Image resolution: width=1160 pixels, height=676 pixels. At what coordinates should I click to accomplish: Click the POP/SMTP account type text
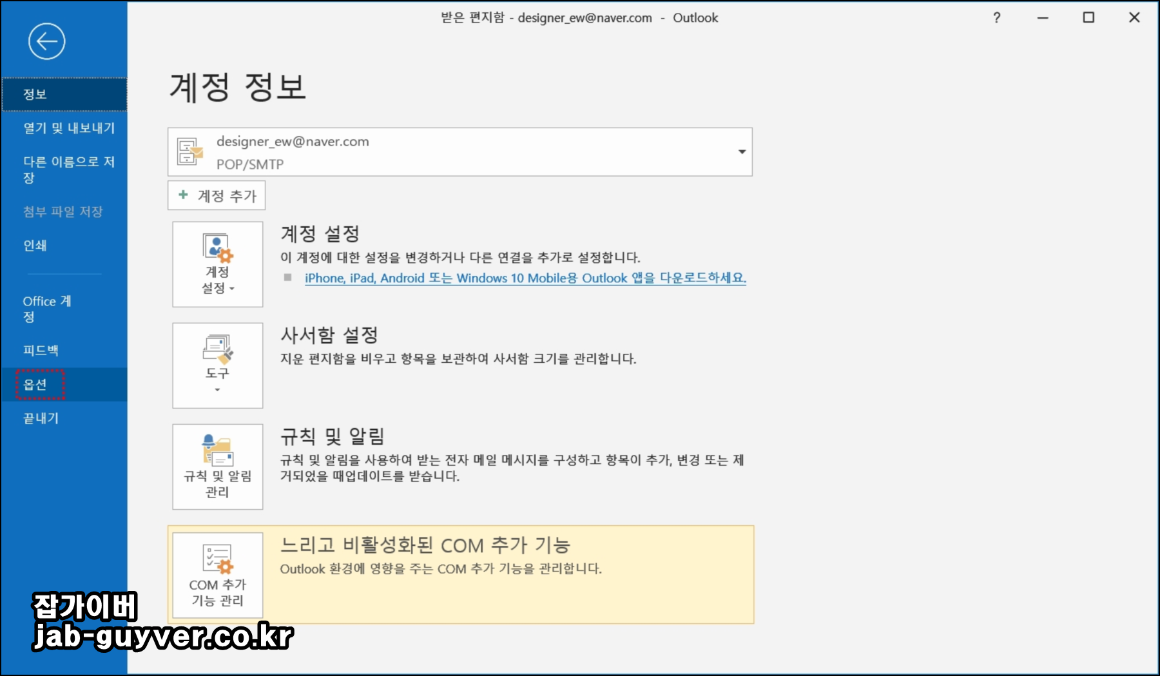pyautogui.click(x=250, y=164)
